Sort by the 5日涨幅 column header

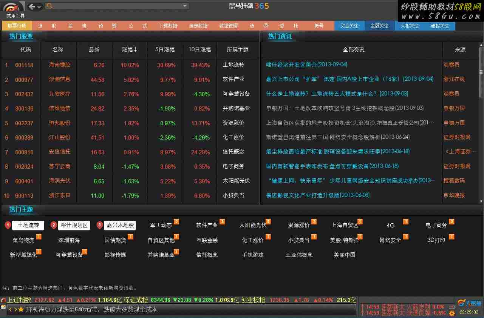tap(165, 50)
